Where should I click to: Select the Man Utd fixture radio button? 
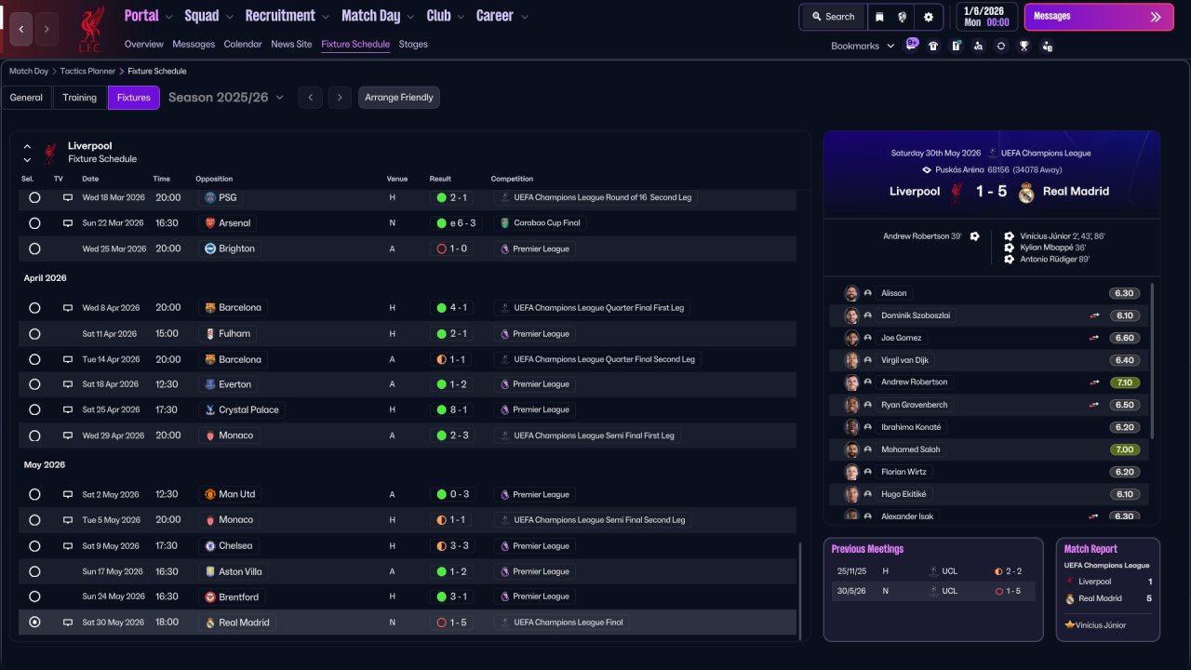point(34,494)
